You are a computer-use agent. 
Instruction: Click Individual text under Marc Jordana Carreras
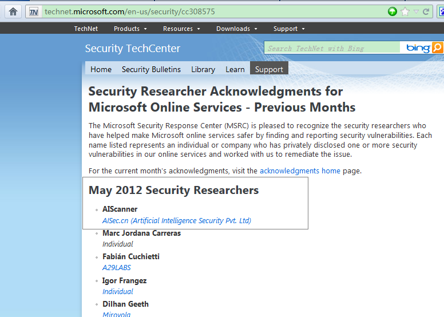pos(118,244)
